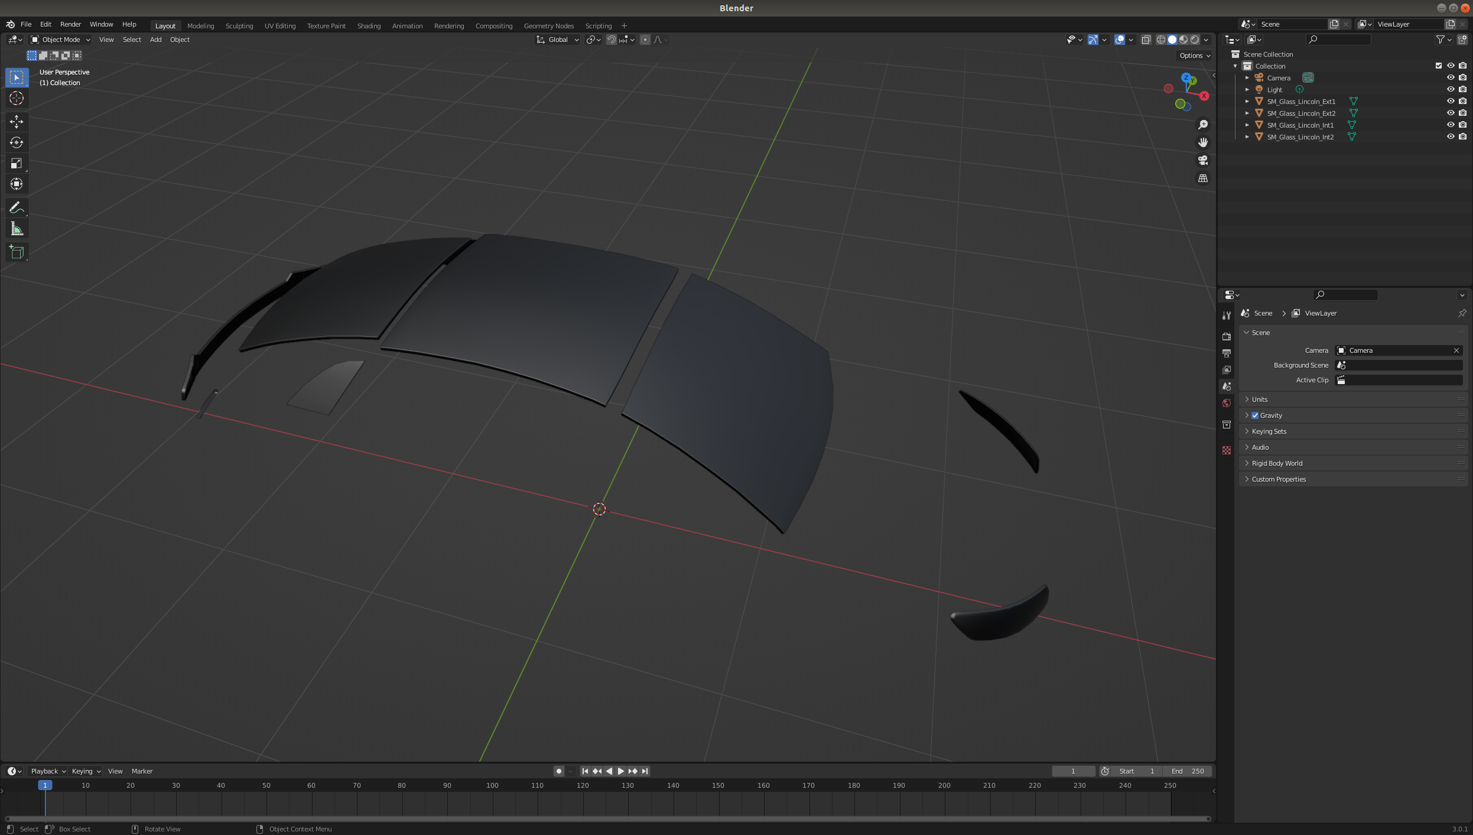This screenshot has height=835, width=1473.
Task: Jump to the timeline start frame
Action: (585, 771)
